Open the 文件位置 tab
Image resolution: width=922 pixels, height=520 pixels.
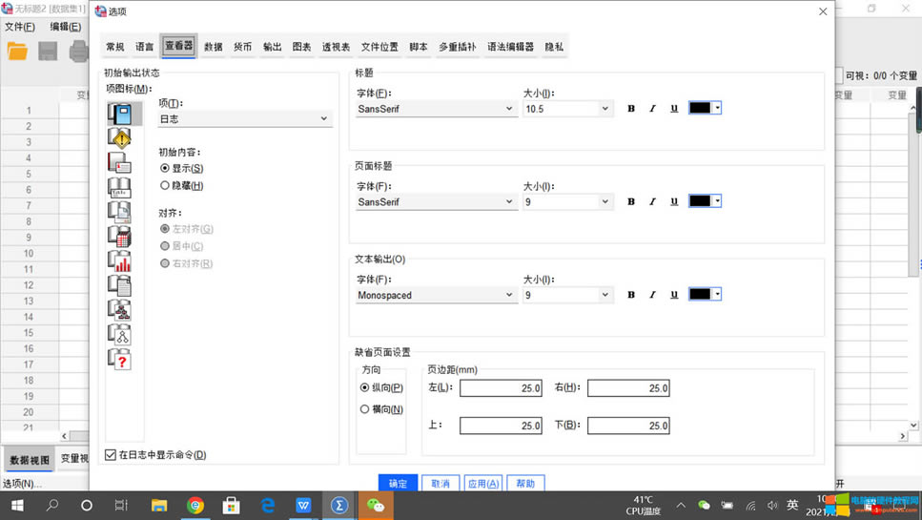pos(379,47)
